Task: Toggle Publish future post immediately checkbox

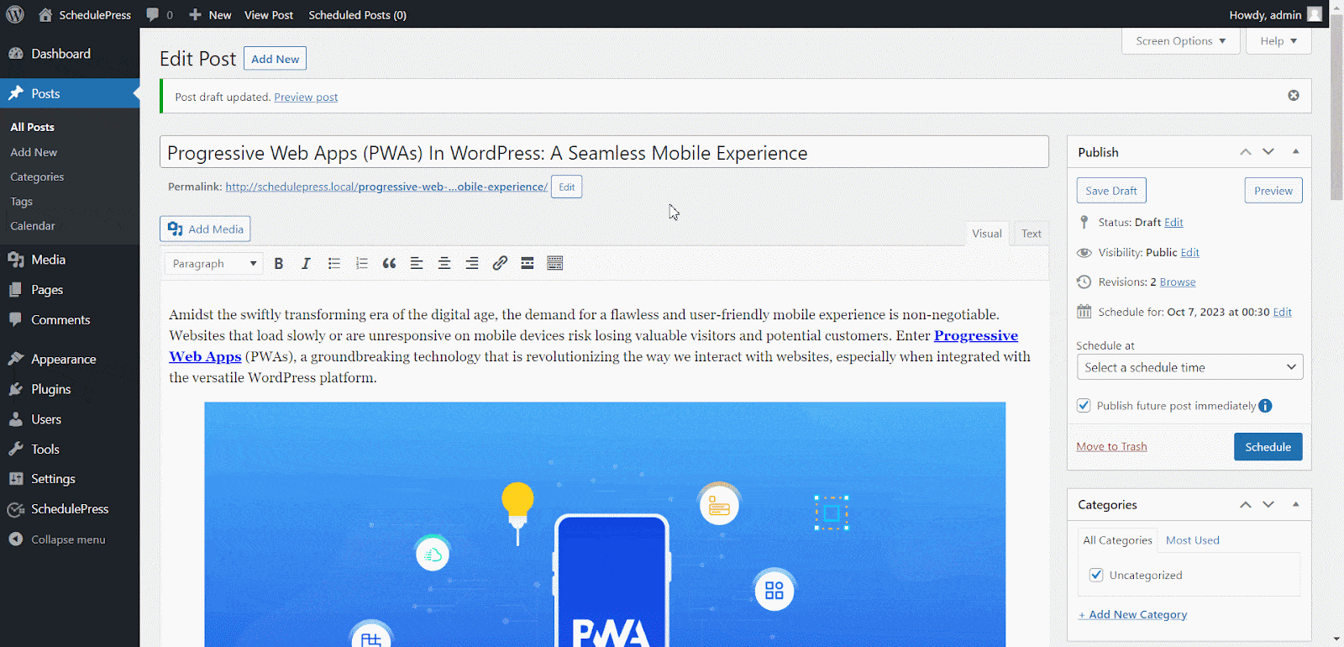Action: click(x=1084, y=405)
